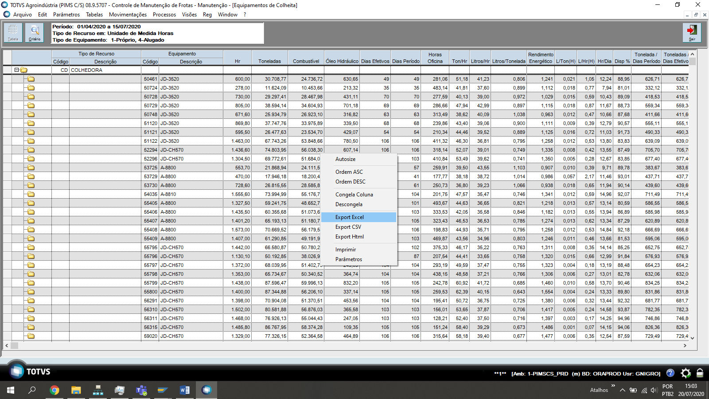Select the folder icon of equipment 53725
709x399 pixels.
tap(31, 168)
